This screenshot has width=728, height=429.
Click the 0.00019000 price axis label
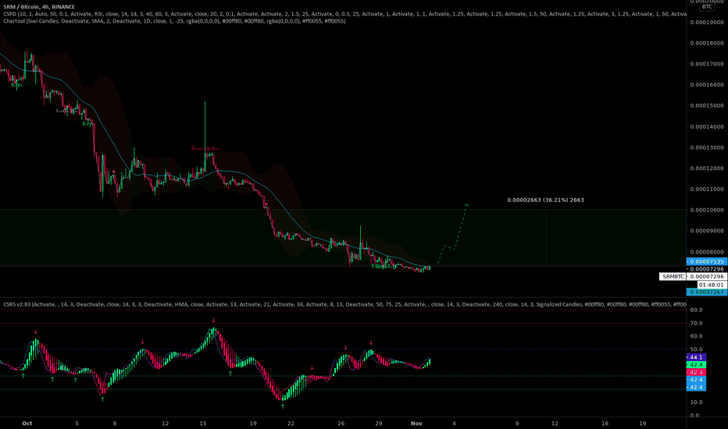(x=707, y=22)
